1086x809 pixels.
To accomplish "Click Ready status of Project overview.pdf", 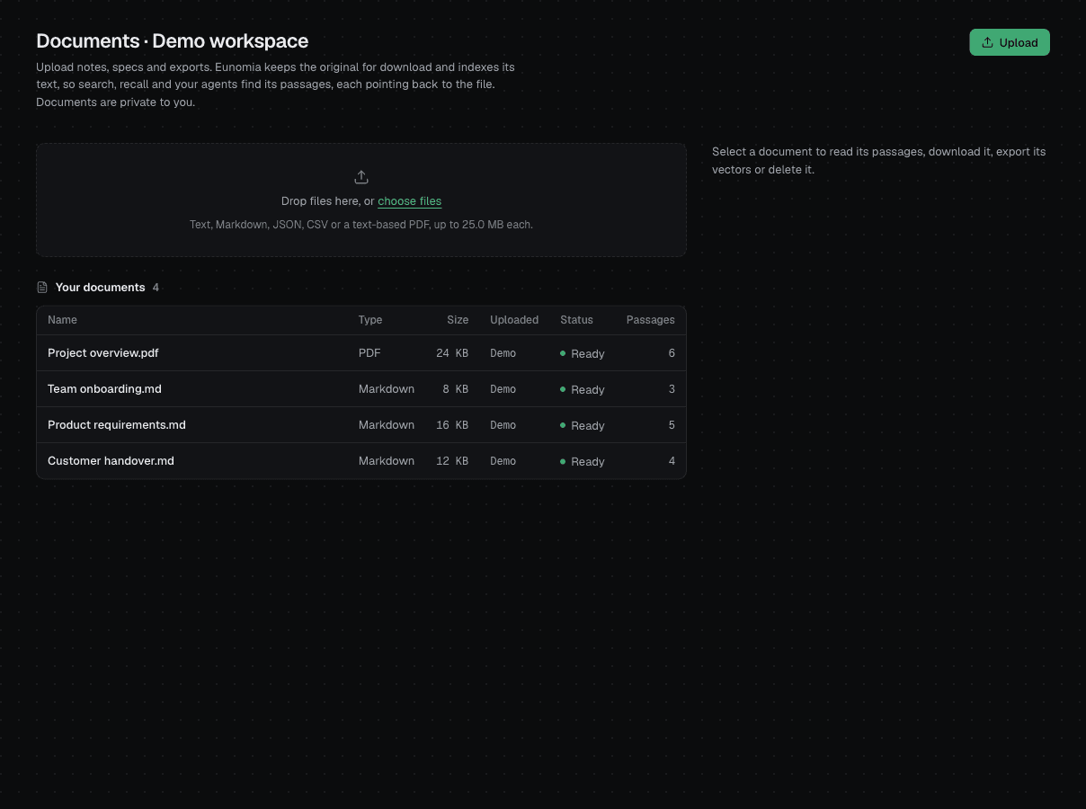I will pos(582,354).
